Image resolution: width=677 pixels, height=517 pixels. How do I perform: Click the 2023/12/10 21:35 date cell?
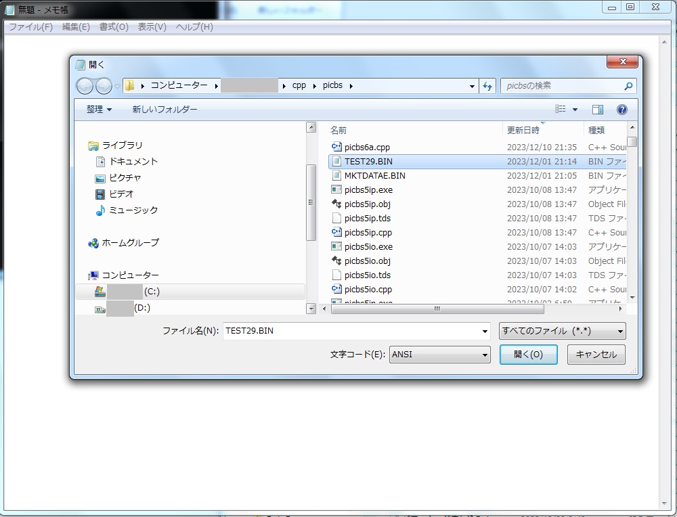pos(542,147)
